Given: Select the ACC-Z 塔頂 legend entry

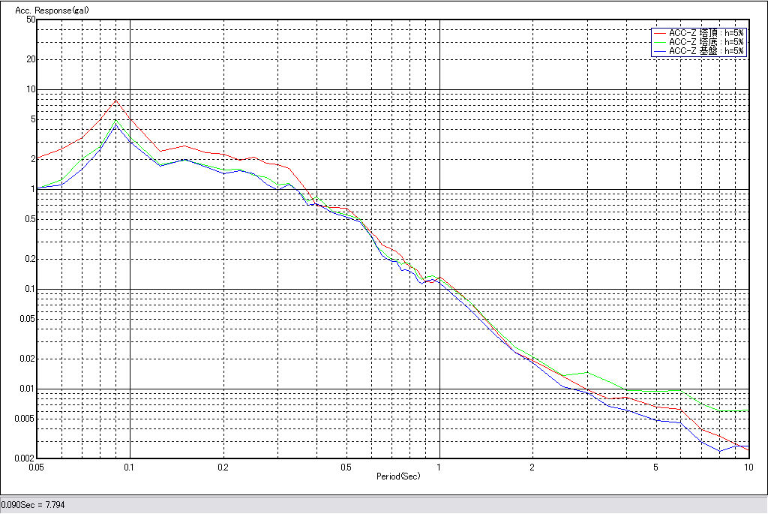Looking at the screenshot, I should 706,33.
